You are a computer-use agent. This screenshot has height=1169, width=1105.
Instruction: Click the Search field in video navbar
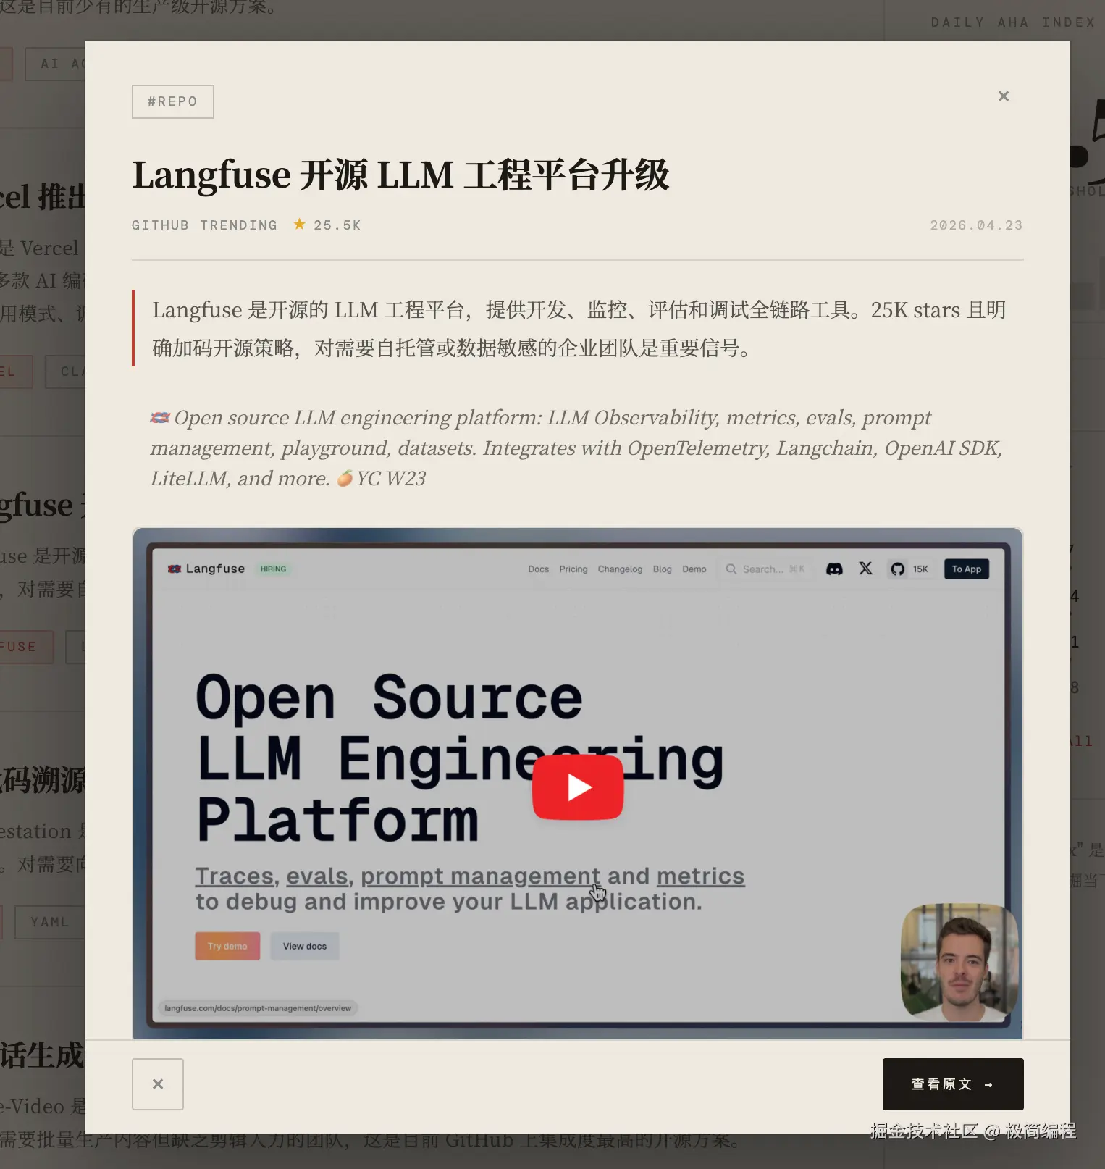click(x=765, y=569)
